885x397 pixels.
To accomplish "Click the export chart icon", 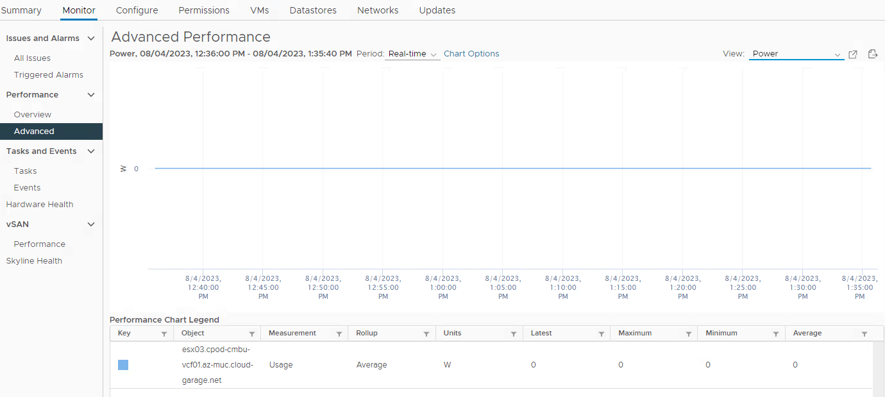I will (873, 55).
